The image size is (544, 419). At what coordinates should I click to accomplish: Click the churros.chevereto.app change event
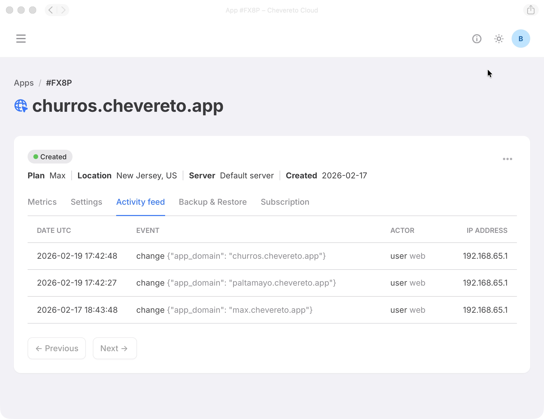pyautogui.click(x=231, y=256)
